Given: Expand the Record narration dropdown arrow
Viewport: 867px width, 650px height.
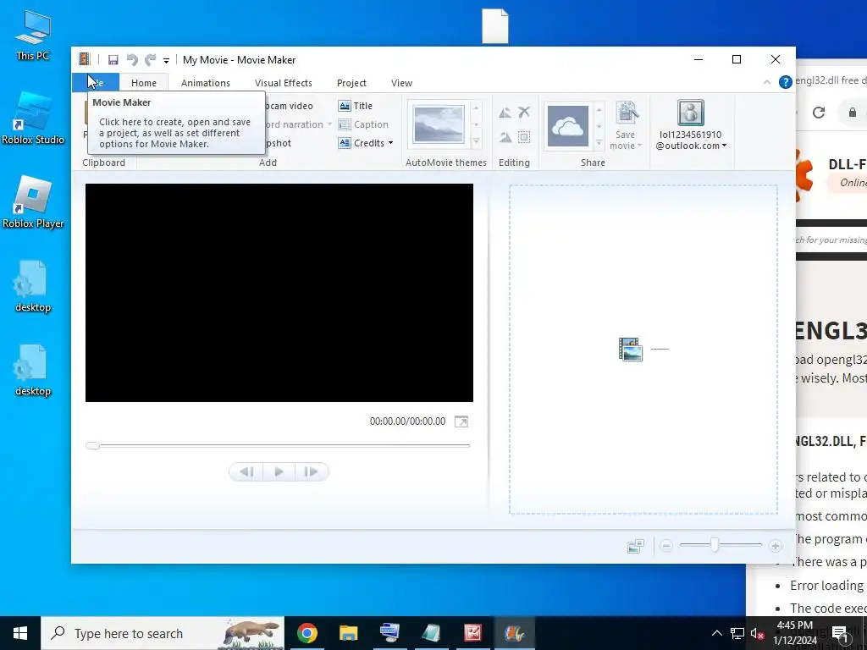Looking at the screenshot, I should pos(329,124).
